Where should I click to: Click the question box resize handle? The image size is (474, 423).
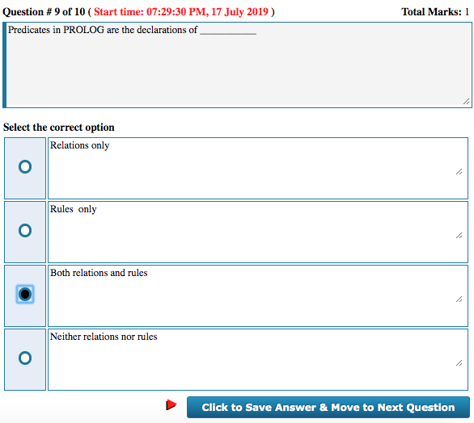tap(467, 102)
